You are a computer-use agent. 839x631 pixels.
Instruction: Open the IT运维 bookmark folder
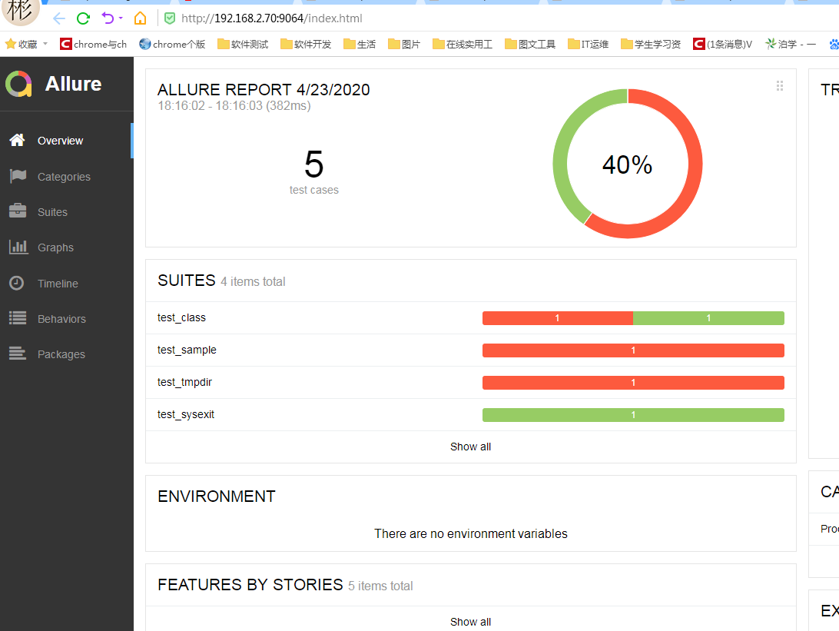point(588,44)
